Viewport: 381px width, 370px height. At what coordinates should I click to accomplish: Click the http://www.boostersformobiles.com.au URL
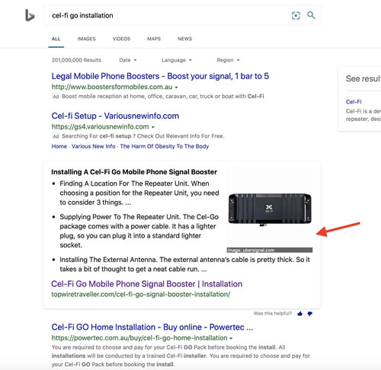(x=112, y=87)
